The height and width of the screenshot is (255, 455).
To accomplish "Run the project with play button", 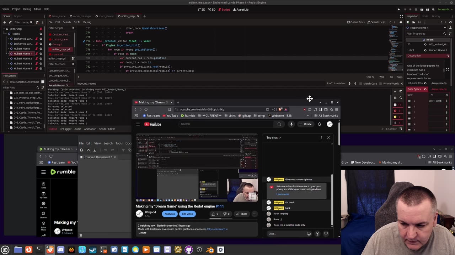I will tap(399, 10).
